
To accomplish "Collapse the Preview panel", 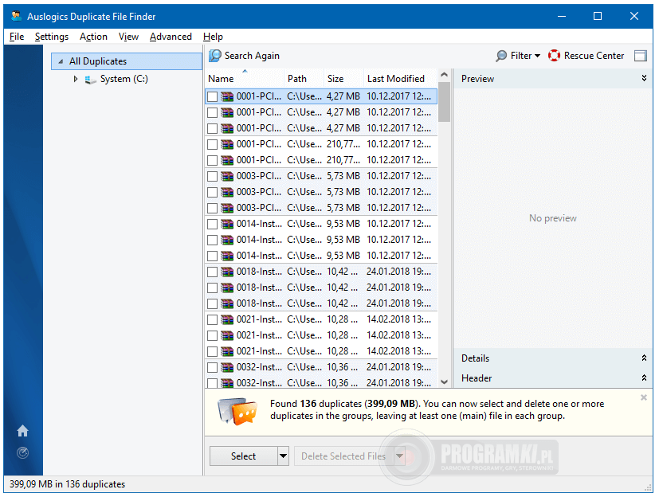I will pyautogui.click(x=644, y=78).
